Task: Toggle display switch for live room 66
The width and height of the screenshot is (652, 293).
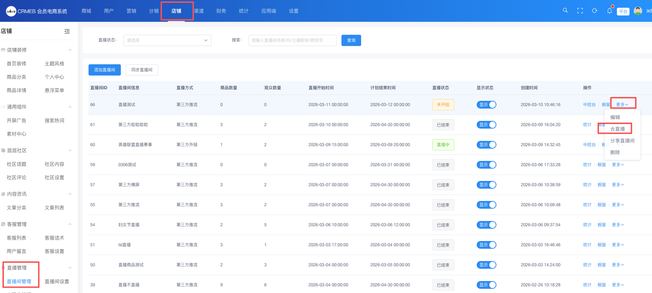Action: (486, 105)
